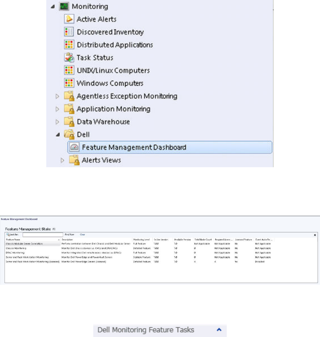Click the Dell folder icon
320x337 pixels.
[69, 134]
